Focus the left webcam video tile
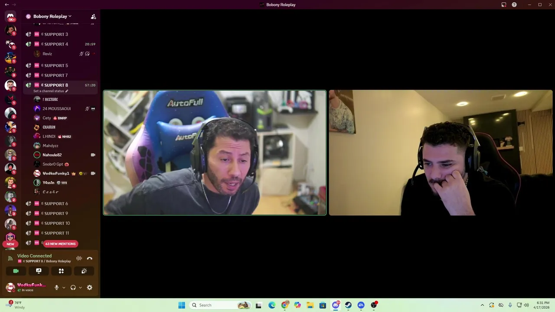 [x=215, y=153]
